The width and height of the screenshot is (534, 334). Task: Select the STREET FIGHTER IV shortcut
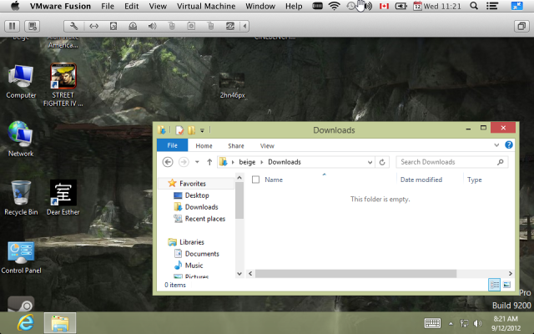tap(63, 85)
